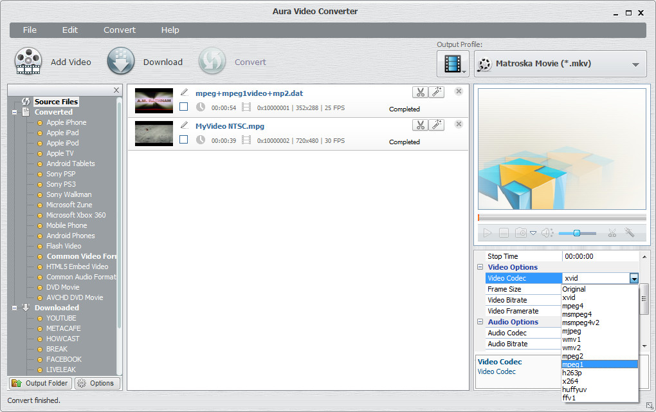This screenshot has height=412, width=656.
Task: Remove mpeg+mpeg1video+mp2.dat with its X icon
Action: point(459,91)
